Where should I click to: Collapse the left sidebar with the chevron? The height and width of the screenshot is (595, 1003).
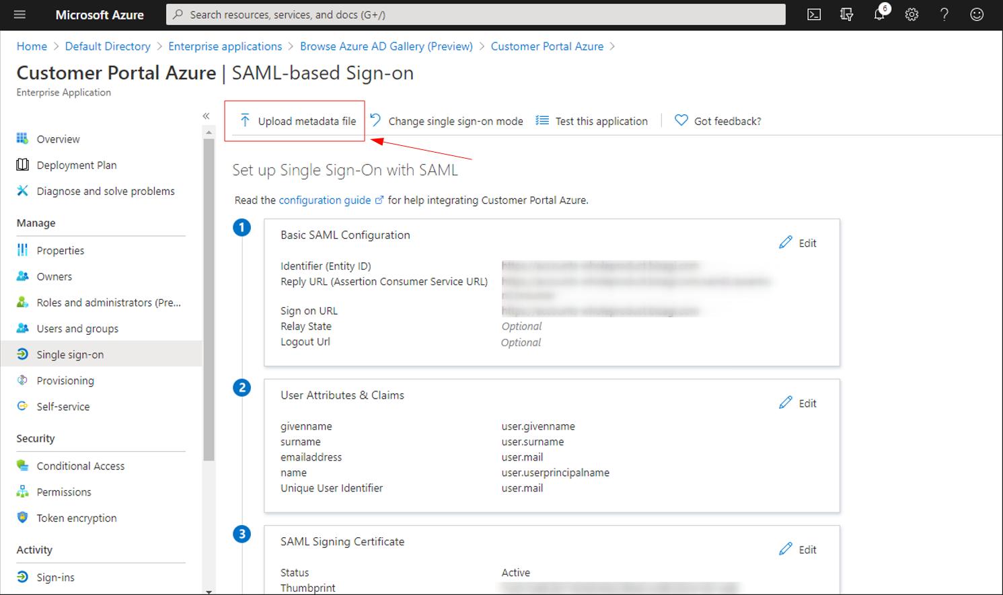(x=206, y=116)
